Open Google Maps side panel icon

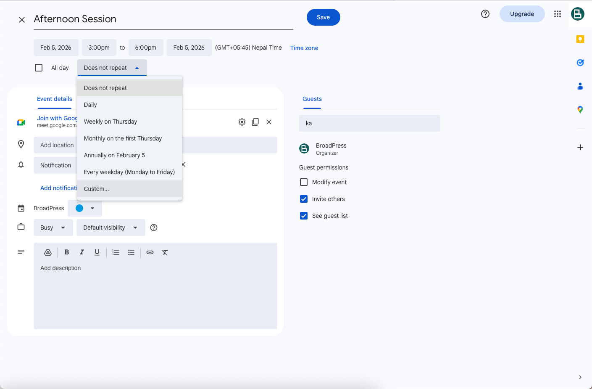click(580, 110)
